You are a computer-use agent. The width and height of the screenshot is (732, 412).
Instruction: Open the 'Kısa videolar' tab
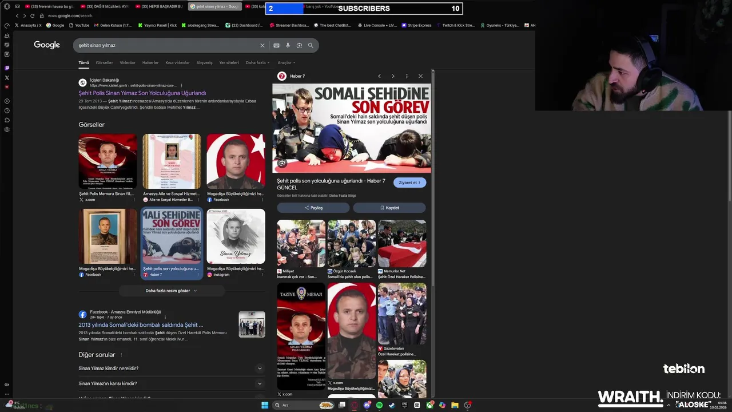click(x=177, y=63)
